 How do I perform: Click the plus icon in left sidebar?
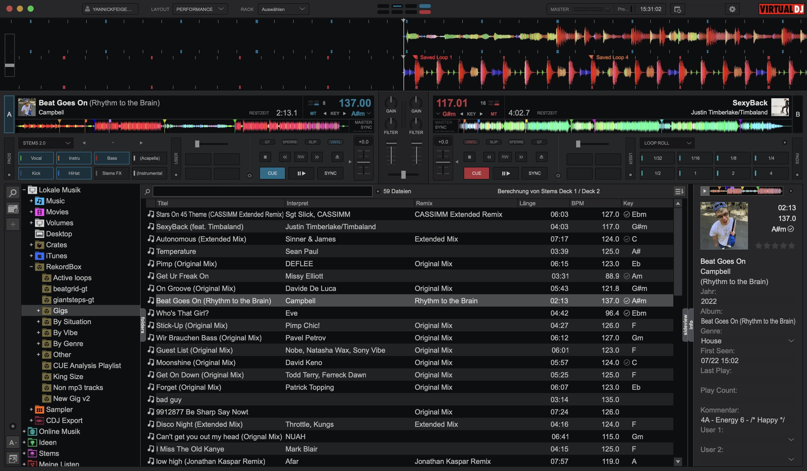(13, 225)
